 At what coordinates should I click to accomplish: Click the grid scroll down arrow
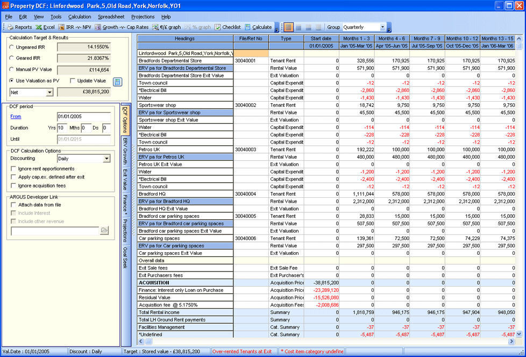pyautogui.click(x=519, y=334)
